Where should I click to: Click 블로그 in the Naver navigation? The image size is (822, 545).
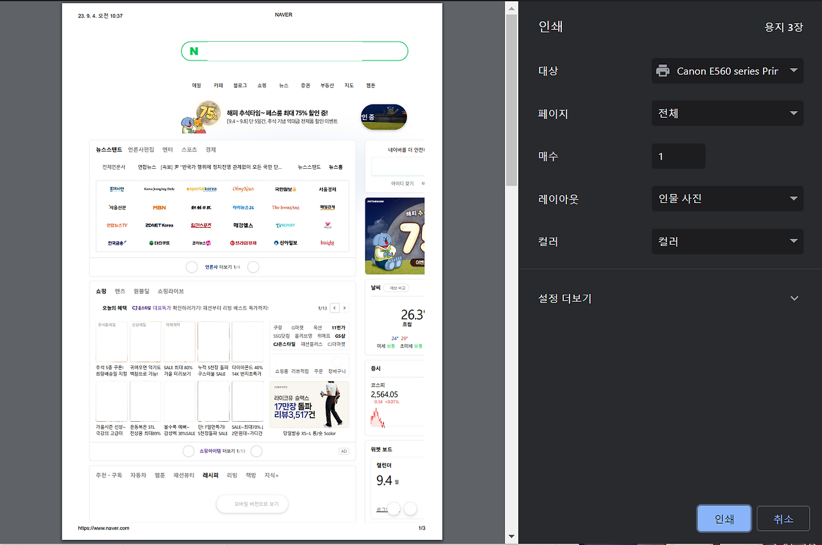point(239,85)
